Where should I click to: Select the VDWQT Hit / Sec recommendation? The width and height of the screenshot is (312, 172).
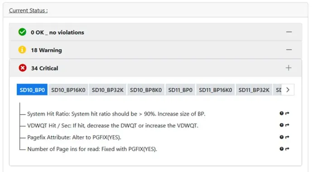[x=113, y=126]
